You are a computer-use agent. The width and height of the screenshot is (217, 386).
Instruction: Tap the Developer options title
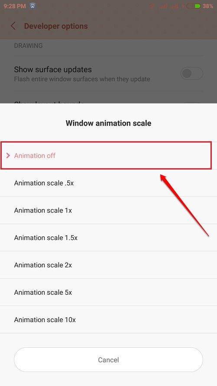click(56, 26)
